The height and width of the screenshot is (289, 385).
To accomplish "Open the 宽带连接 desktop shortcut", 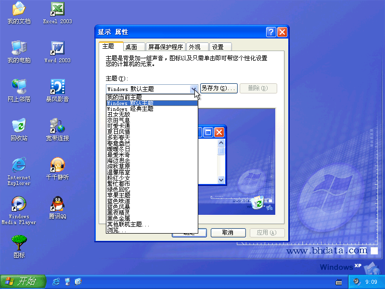I will (x=57, y=130).
